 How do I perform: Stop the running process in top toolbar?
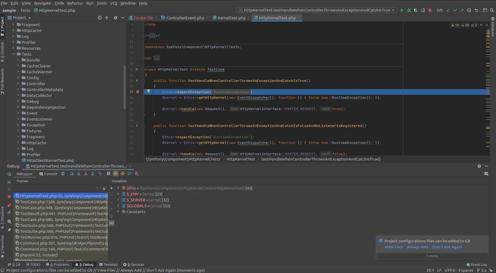[x=430, y=10]
